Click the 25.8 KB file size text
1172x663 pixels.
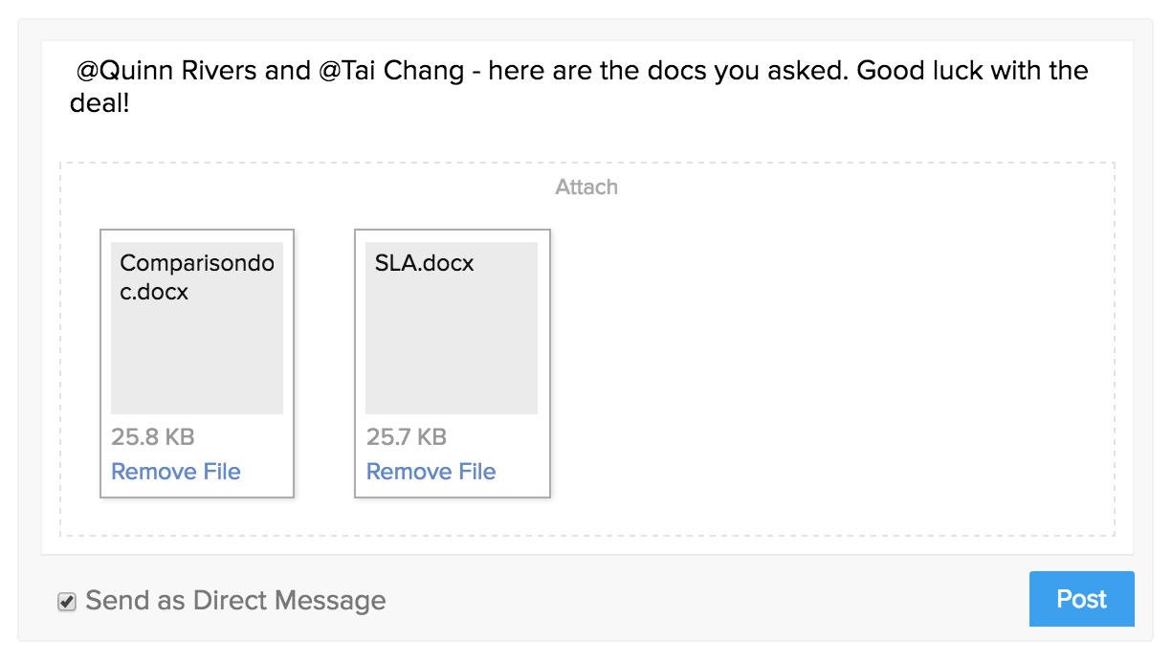(153, 437)
